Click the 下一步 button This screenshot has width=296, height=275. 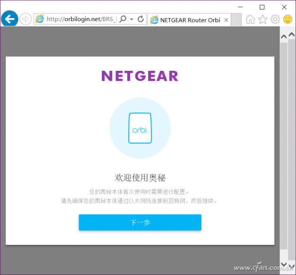click(x=140, y=222)
